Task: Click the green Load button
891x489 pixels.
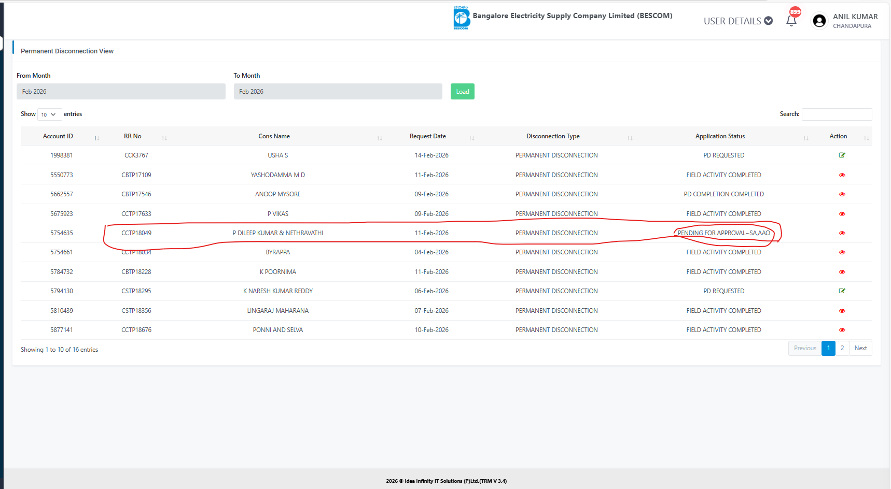Action: [462, 92]
